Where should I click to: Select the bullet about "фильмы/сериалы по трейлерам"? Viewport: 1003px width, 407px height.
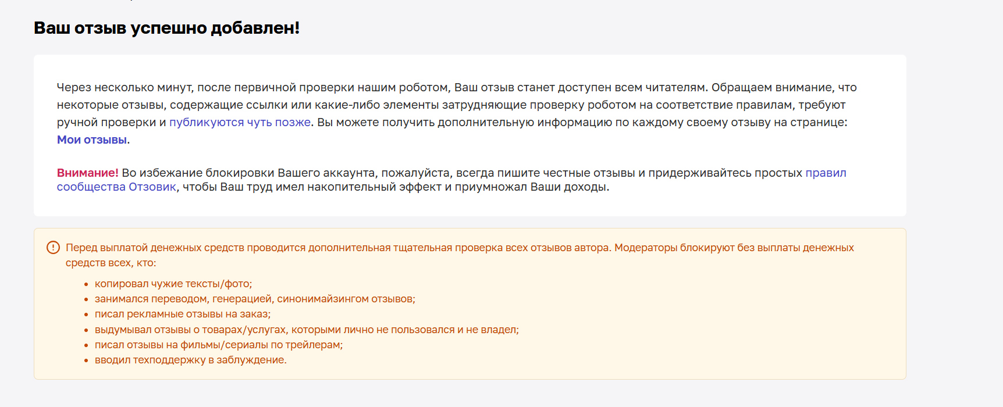[219, 345]
